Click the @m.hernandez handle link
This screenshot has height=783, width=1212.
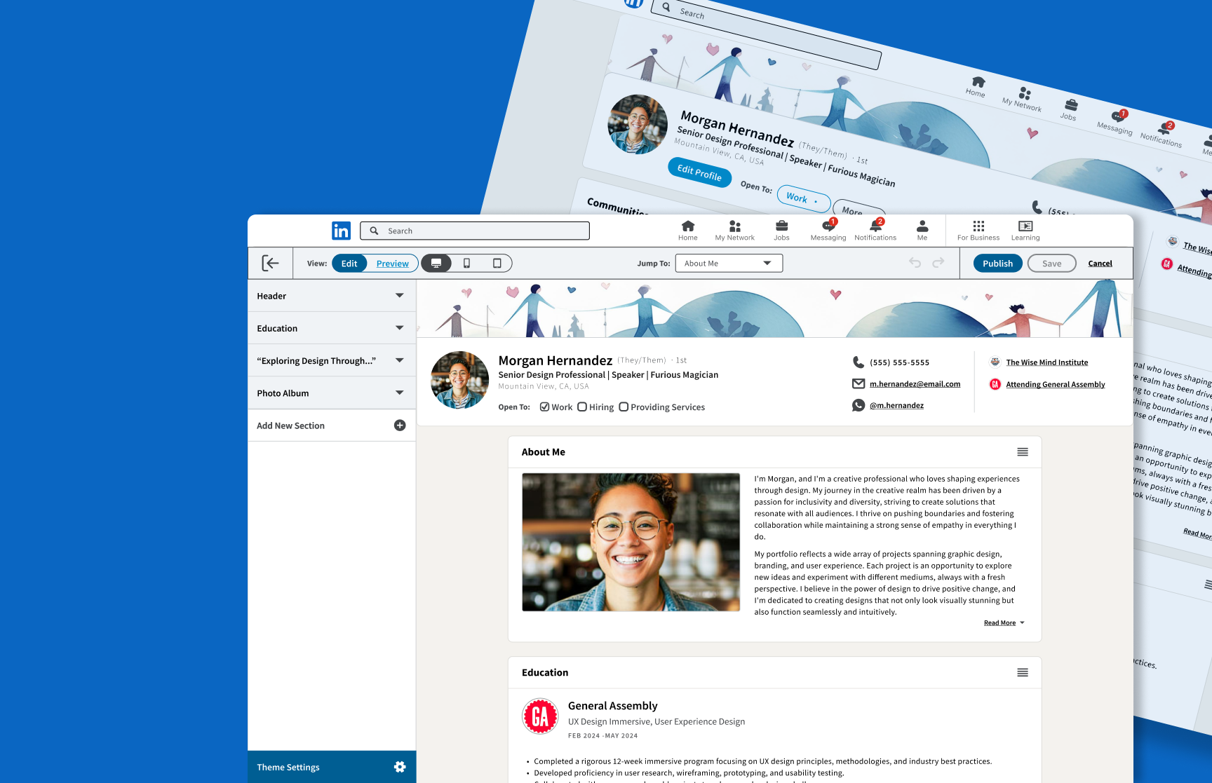(x=896, y=405)
